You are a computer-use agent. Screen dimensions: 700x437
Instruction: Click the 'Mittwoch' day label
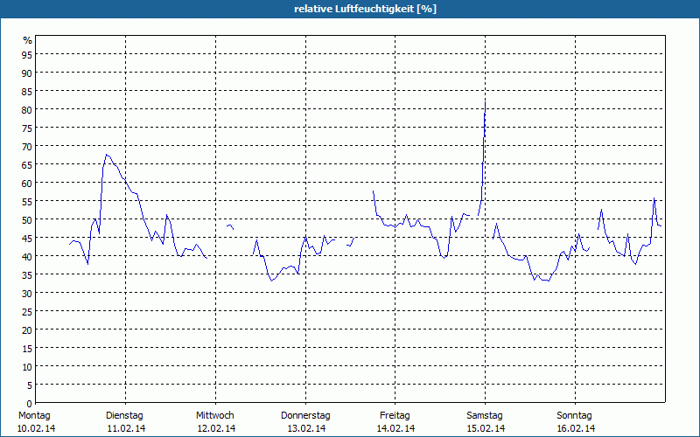[x=215, y=415]
